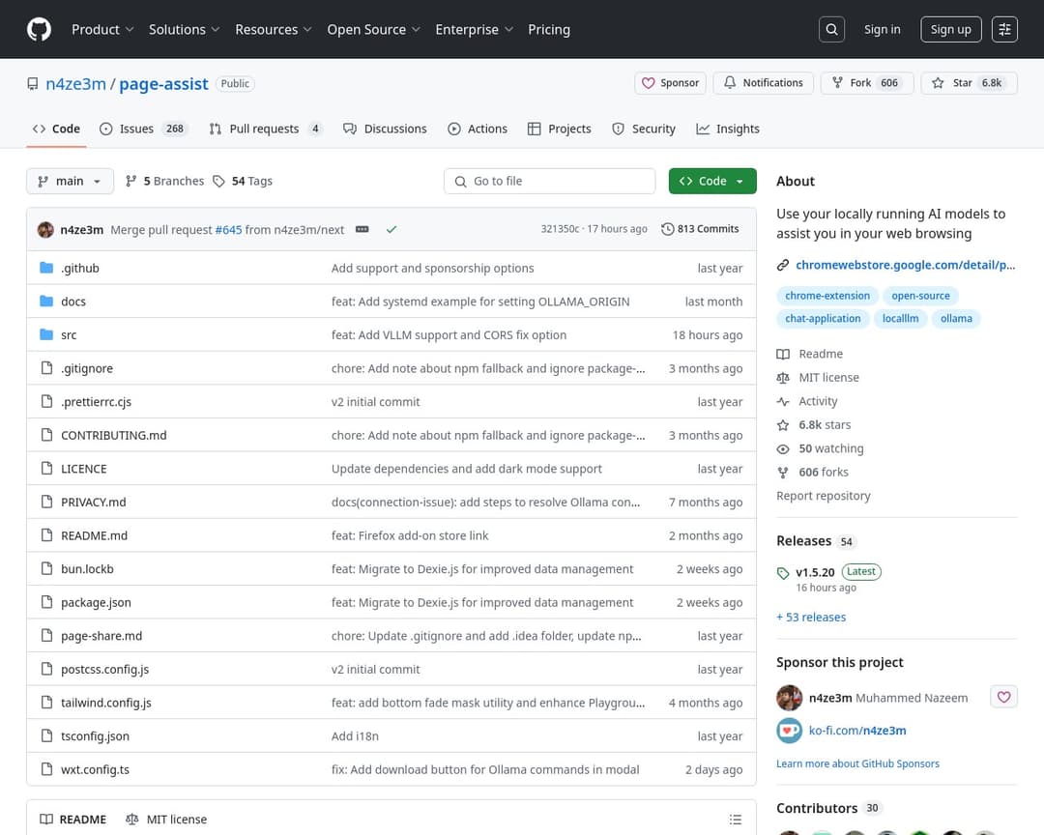
Task: Open the n4ze3m owner link
Action: (x=76, y=84)
